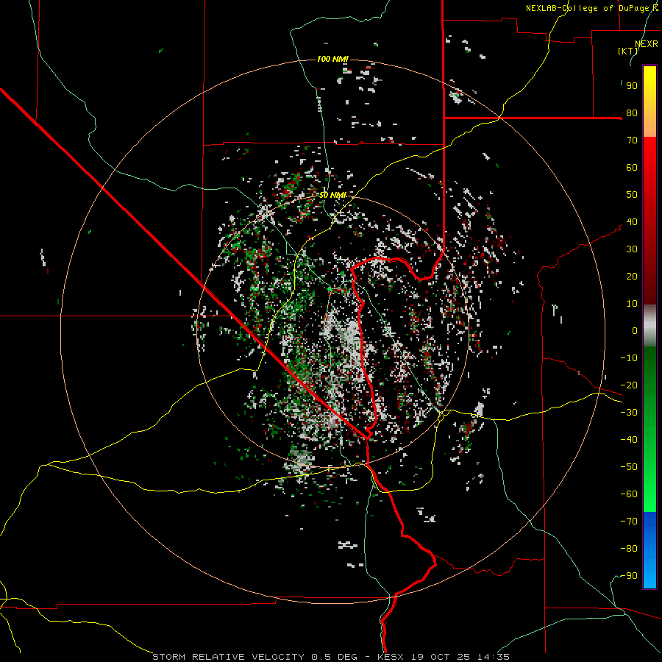Click the KESX radar site identifier
This screenshot has width=662, height=662.
click(391, 657)
